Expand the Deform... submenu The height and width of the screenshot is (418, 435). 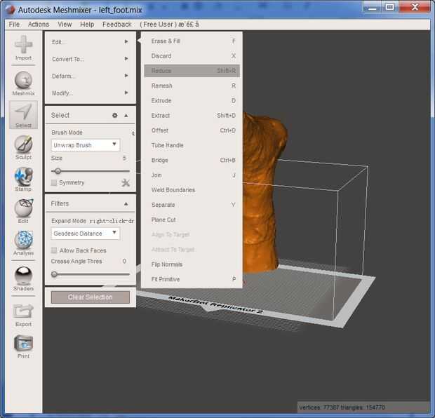click(x=91, y=76)
